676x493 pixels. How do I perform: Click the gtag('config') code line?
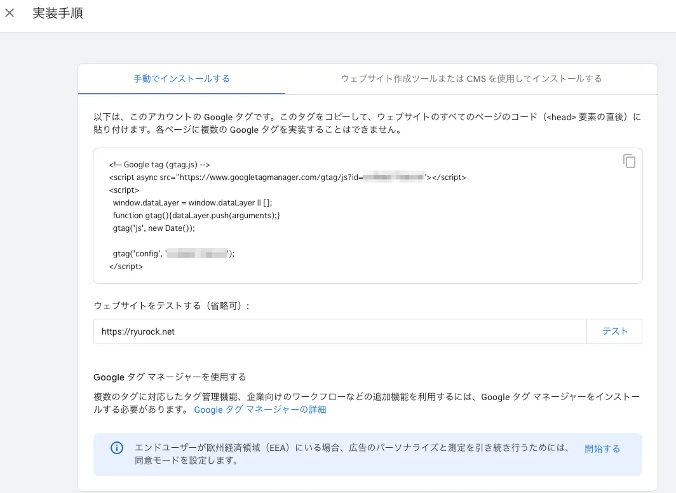[173, 253]
